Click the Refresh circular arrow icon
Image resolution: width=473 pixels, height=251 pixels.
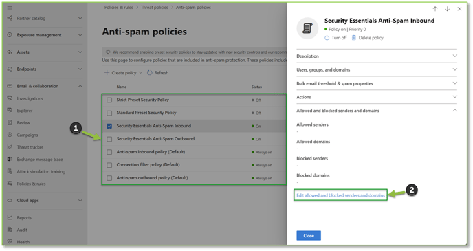tap(150, 73)
